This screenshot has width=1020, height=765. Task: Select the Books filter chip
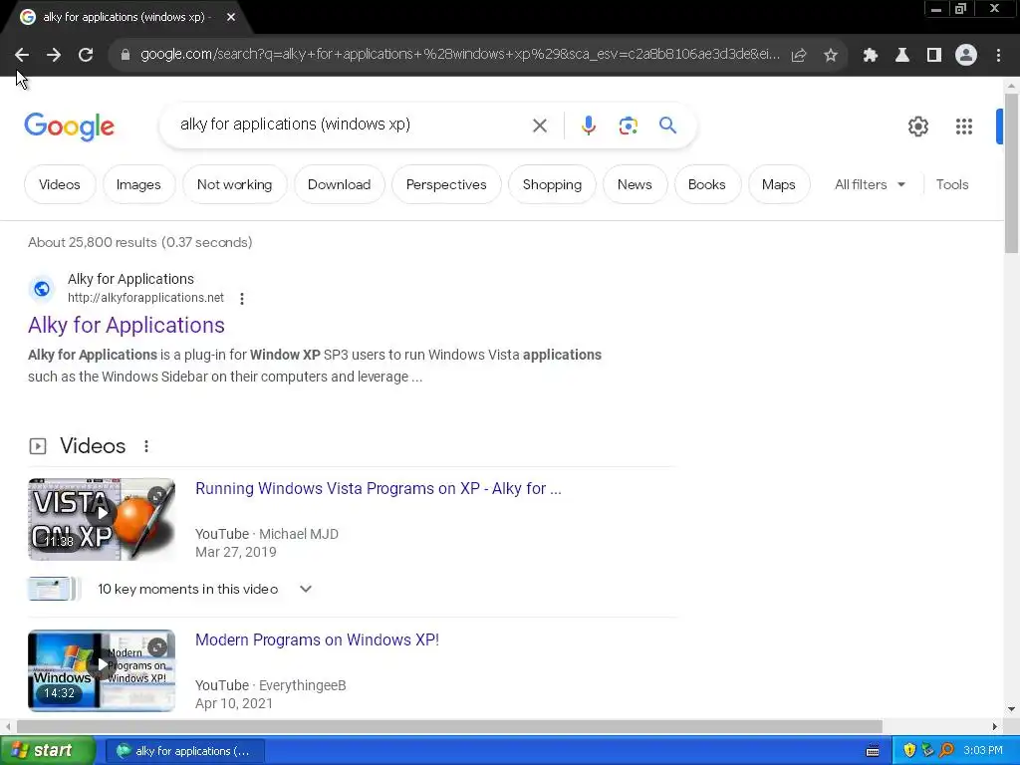706,184
